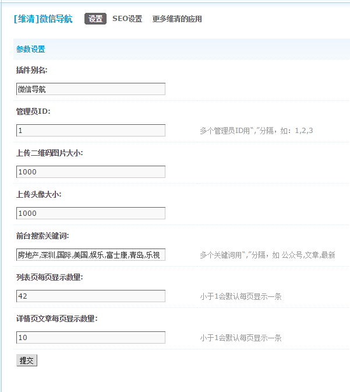The image size is (350, 392).
Task: Open 更多维清的应用 tab
Action: (x=177, y=19)
